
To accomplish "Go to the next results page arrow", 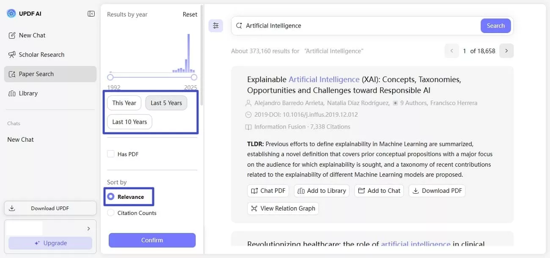I will click(x=506, y=50).
